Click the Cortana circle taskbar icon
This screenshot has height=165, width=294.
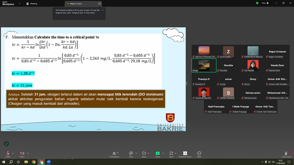coord(18,162)
